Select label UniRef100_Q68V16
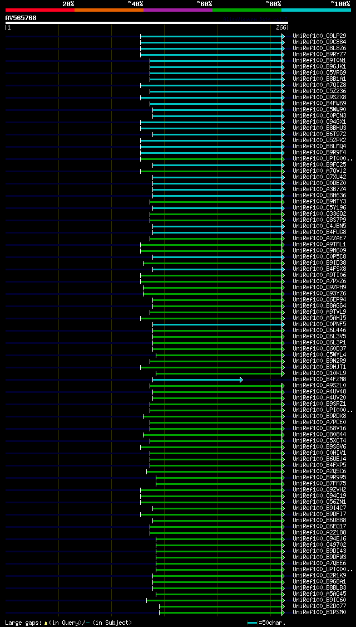Viewport: 356px width, 627px height. point(319,429)
